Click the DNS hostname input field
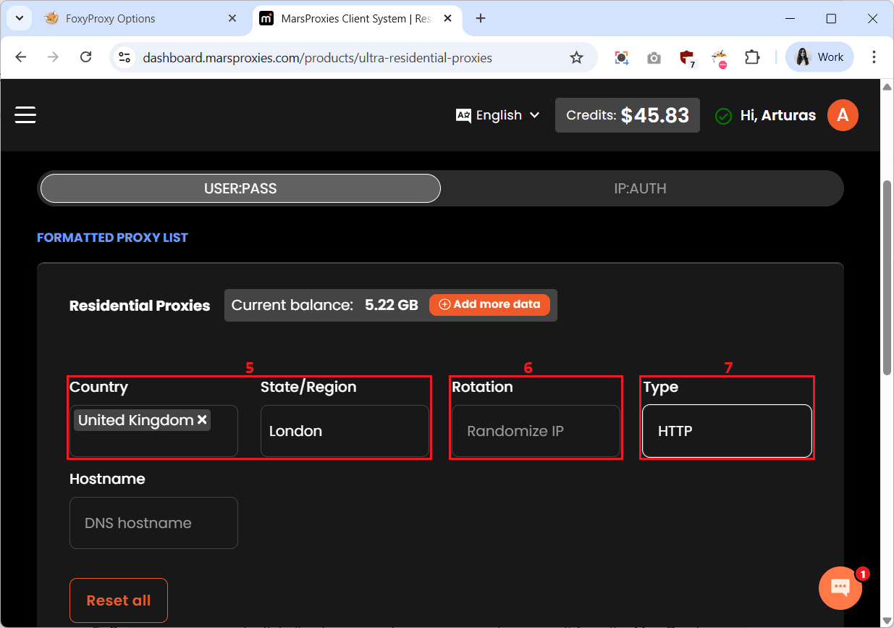The width and height of the screenshot is (894, 628). (x=153, y=523)
